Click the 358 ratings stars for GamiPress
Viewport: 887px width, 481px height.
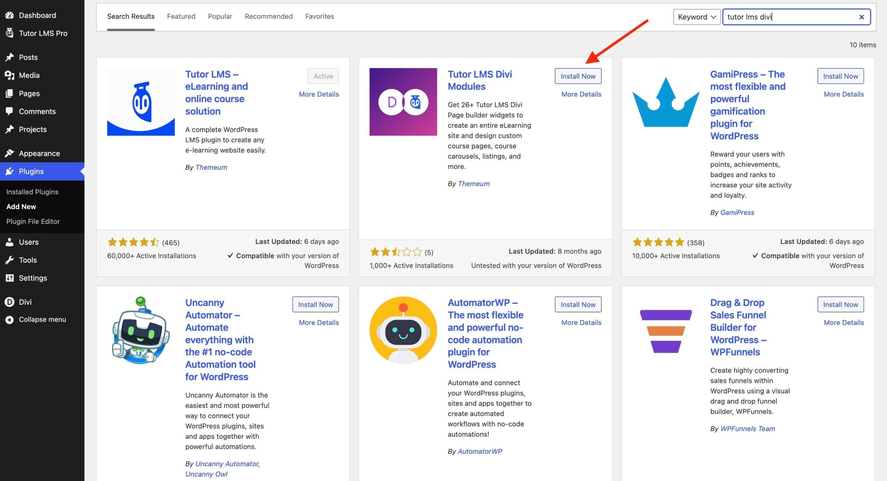click(x=658, y=242)
